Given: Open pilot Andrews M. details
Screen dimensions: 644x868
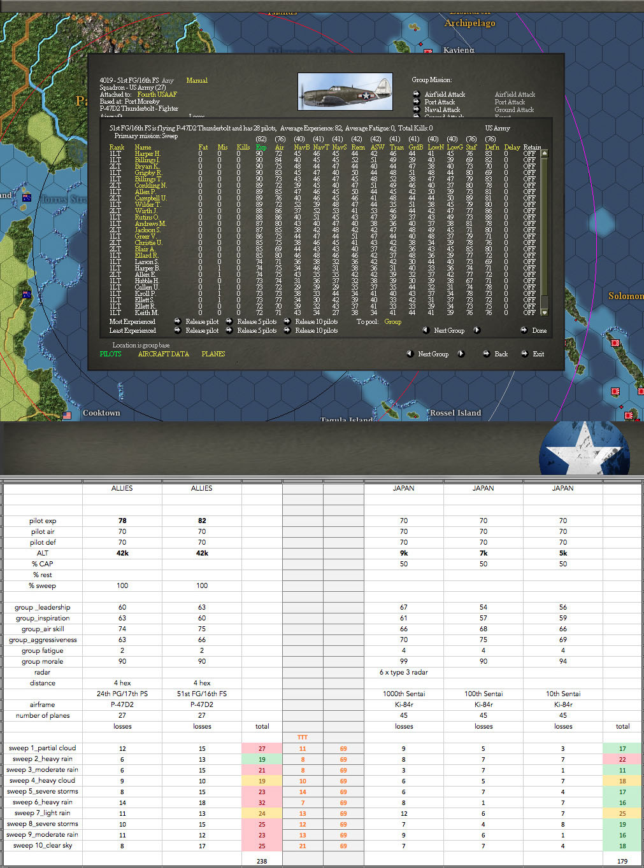Looking at the screenshot, I should point(150,223).
